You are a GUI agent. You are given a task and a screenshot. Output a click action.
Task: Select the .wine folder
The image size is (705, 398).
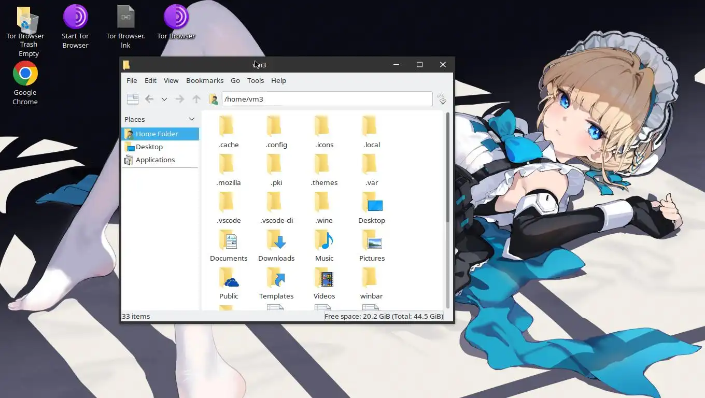324,208
